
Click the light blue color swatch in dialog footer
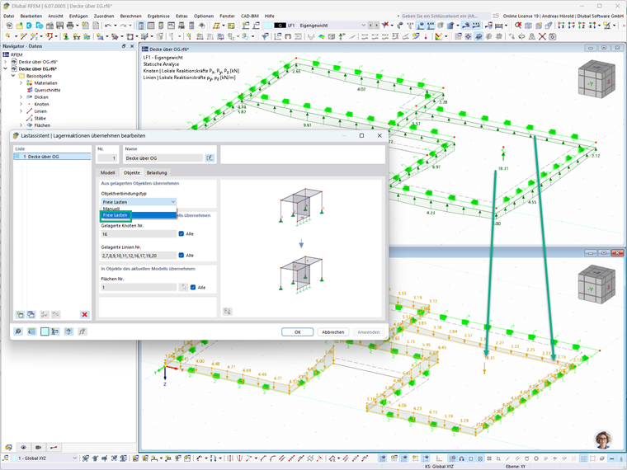point(45,331)
